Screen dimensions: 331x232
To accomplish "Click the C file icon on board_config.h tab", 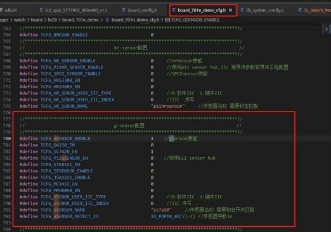I will point(124,10).
